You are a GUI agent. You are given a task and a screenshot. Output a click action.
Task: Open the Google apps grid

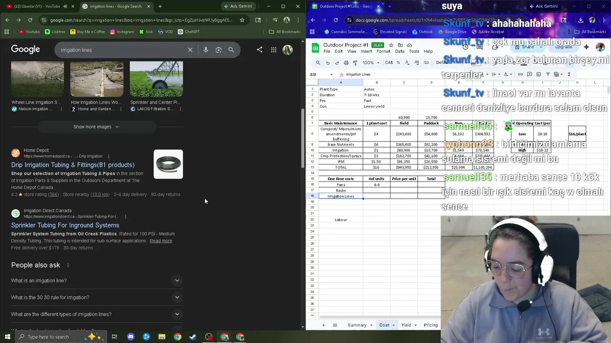point(274,50)
